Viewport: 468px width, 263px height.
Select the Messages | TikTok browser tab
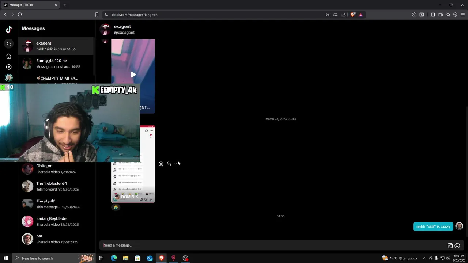31,5
